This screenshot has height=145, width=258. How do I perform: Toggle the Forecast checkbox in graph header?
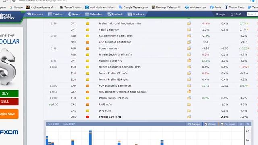pyautogui.click(x=222, y=124)
